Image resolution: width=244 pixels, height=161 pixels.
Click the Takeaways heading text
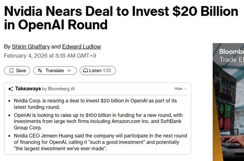click(28, 89)
